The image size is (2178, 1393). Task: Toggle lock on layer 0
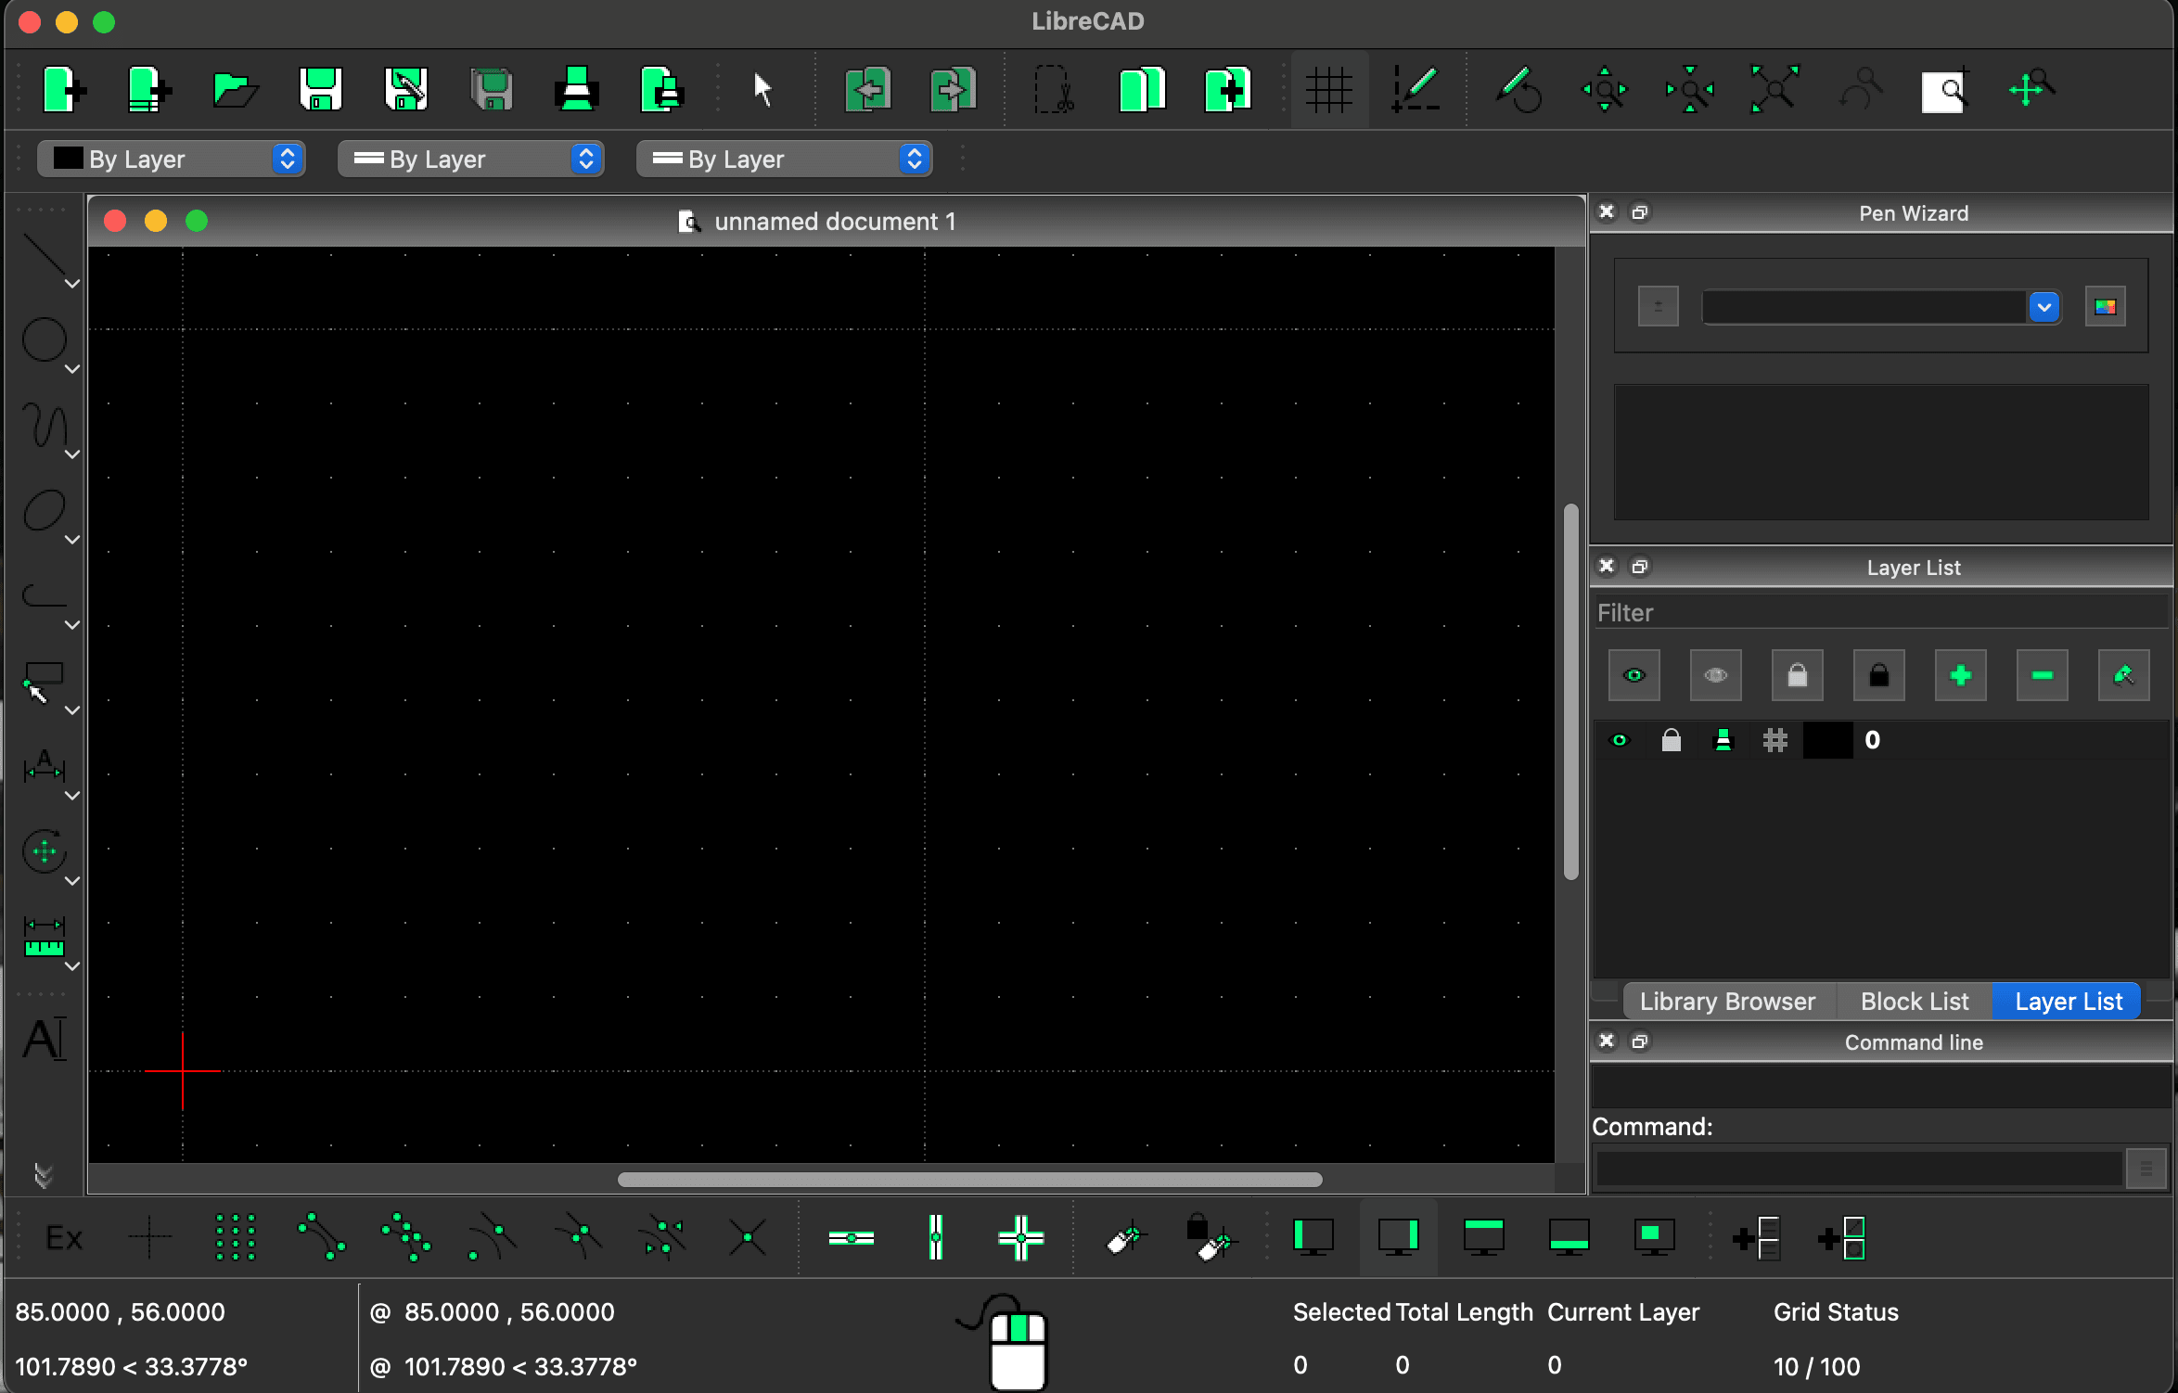pos(1672,740)
